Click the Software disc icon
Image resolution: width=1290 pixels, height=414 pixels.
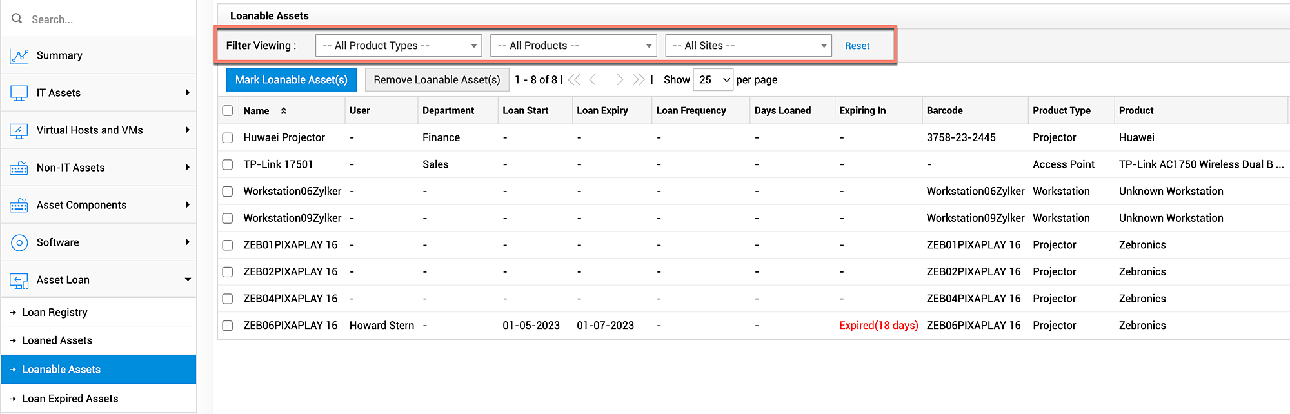(19, 243)
